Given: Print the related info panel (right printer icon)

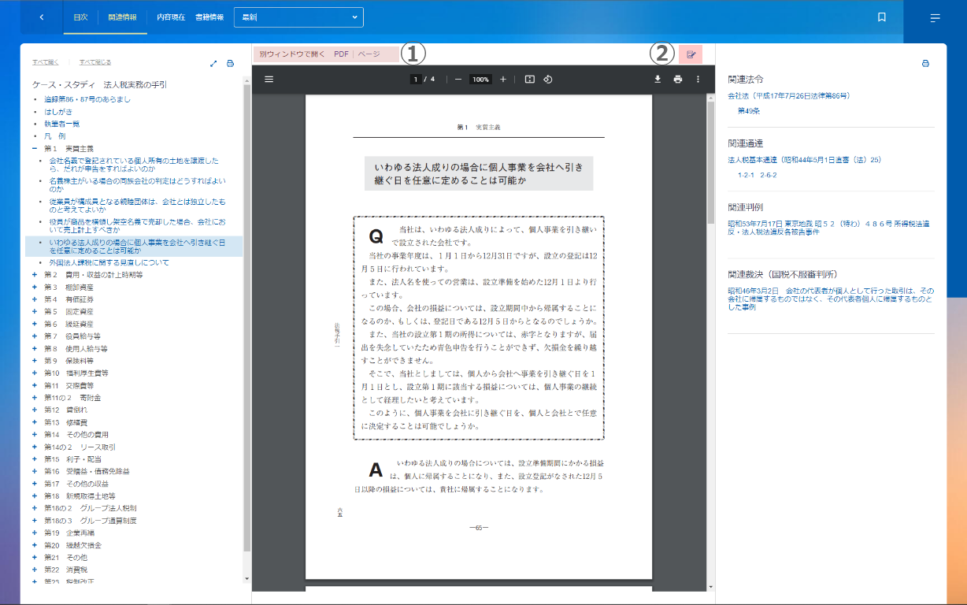Looking at the screenshot, I should [x=925, y=64].
